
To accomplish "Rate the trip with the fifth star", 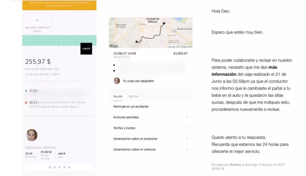I will click(69, 167).
